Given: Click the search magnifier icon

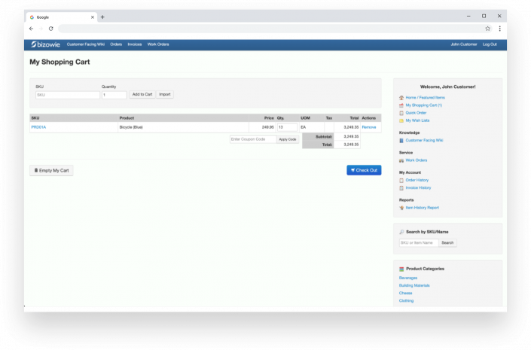Looking at the screenshot, I should [401, 232].
